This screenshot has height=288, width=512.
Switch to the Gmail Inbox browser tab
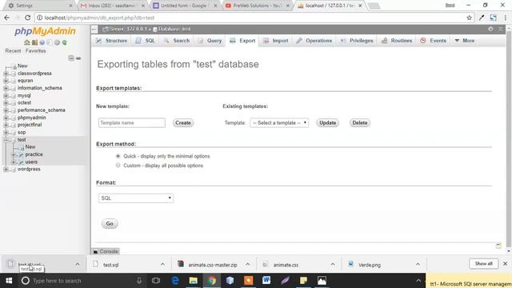pyautogui.click(x=112, y=6)
